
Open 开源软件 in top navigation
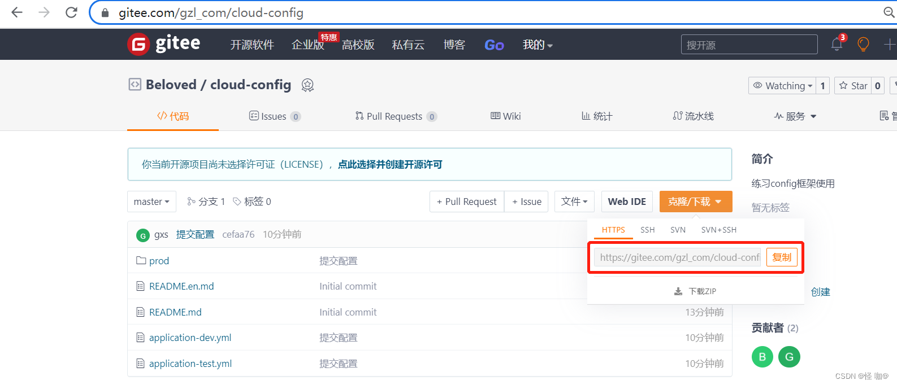[252, 45]
